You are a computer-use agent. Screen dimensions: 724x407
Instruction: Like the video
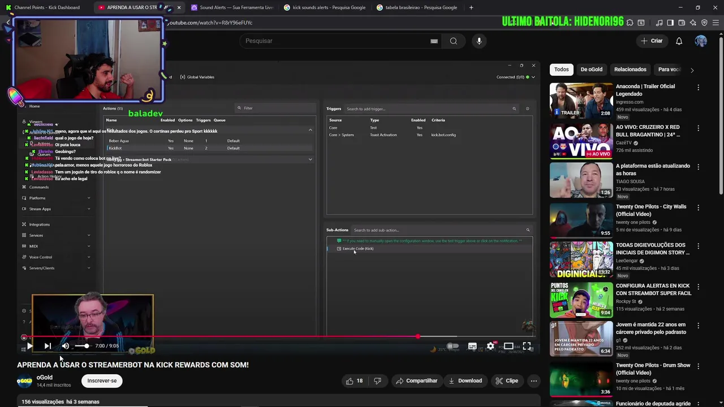pyautogui.click(x=354, y=381)
